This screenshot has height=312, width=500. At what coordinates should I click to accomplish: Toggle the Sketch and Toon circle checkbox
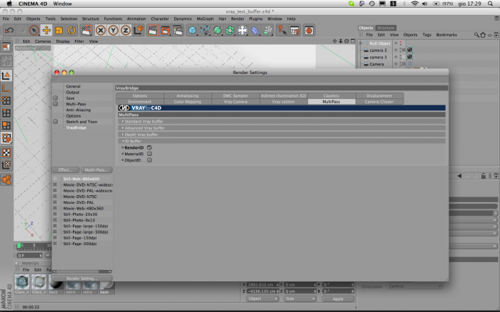pyautogui.click(x=56, y=122)
